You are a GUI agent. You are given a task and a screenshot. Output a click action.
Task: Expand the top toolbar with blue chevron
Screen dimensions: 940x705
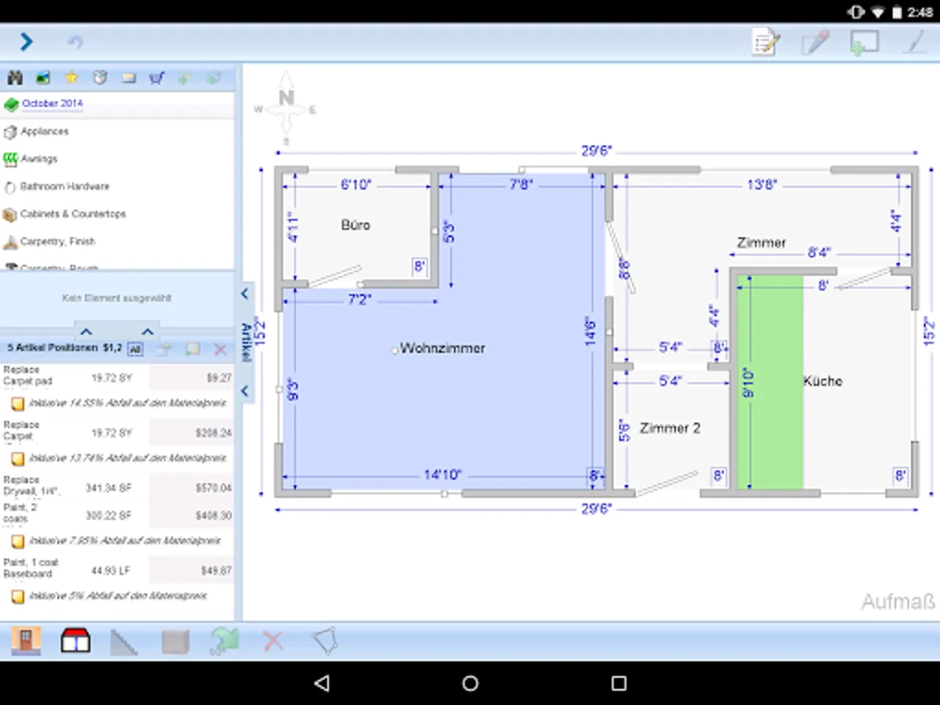tap(26, 42)
